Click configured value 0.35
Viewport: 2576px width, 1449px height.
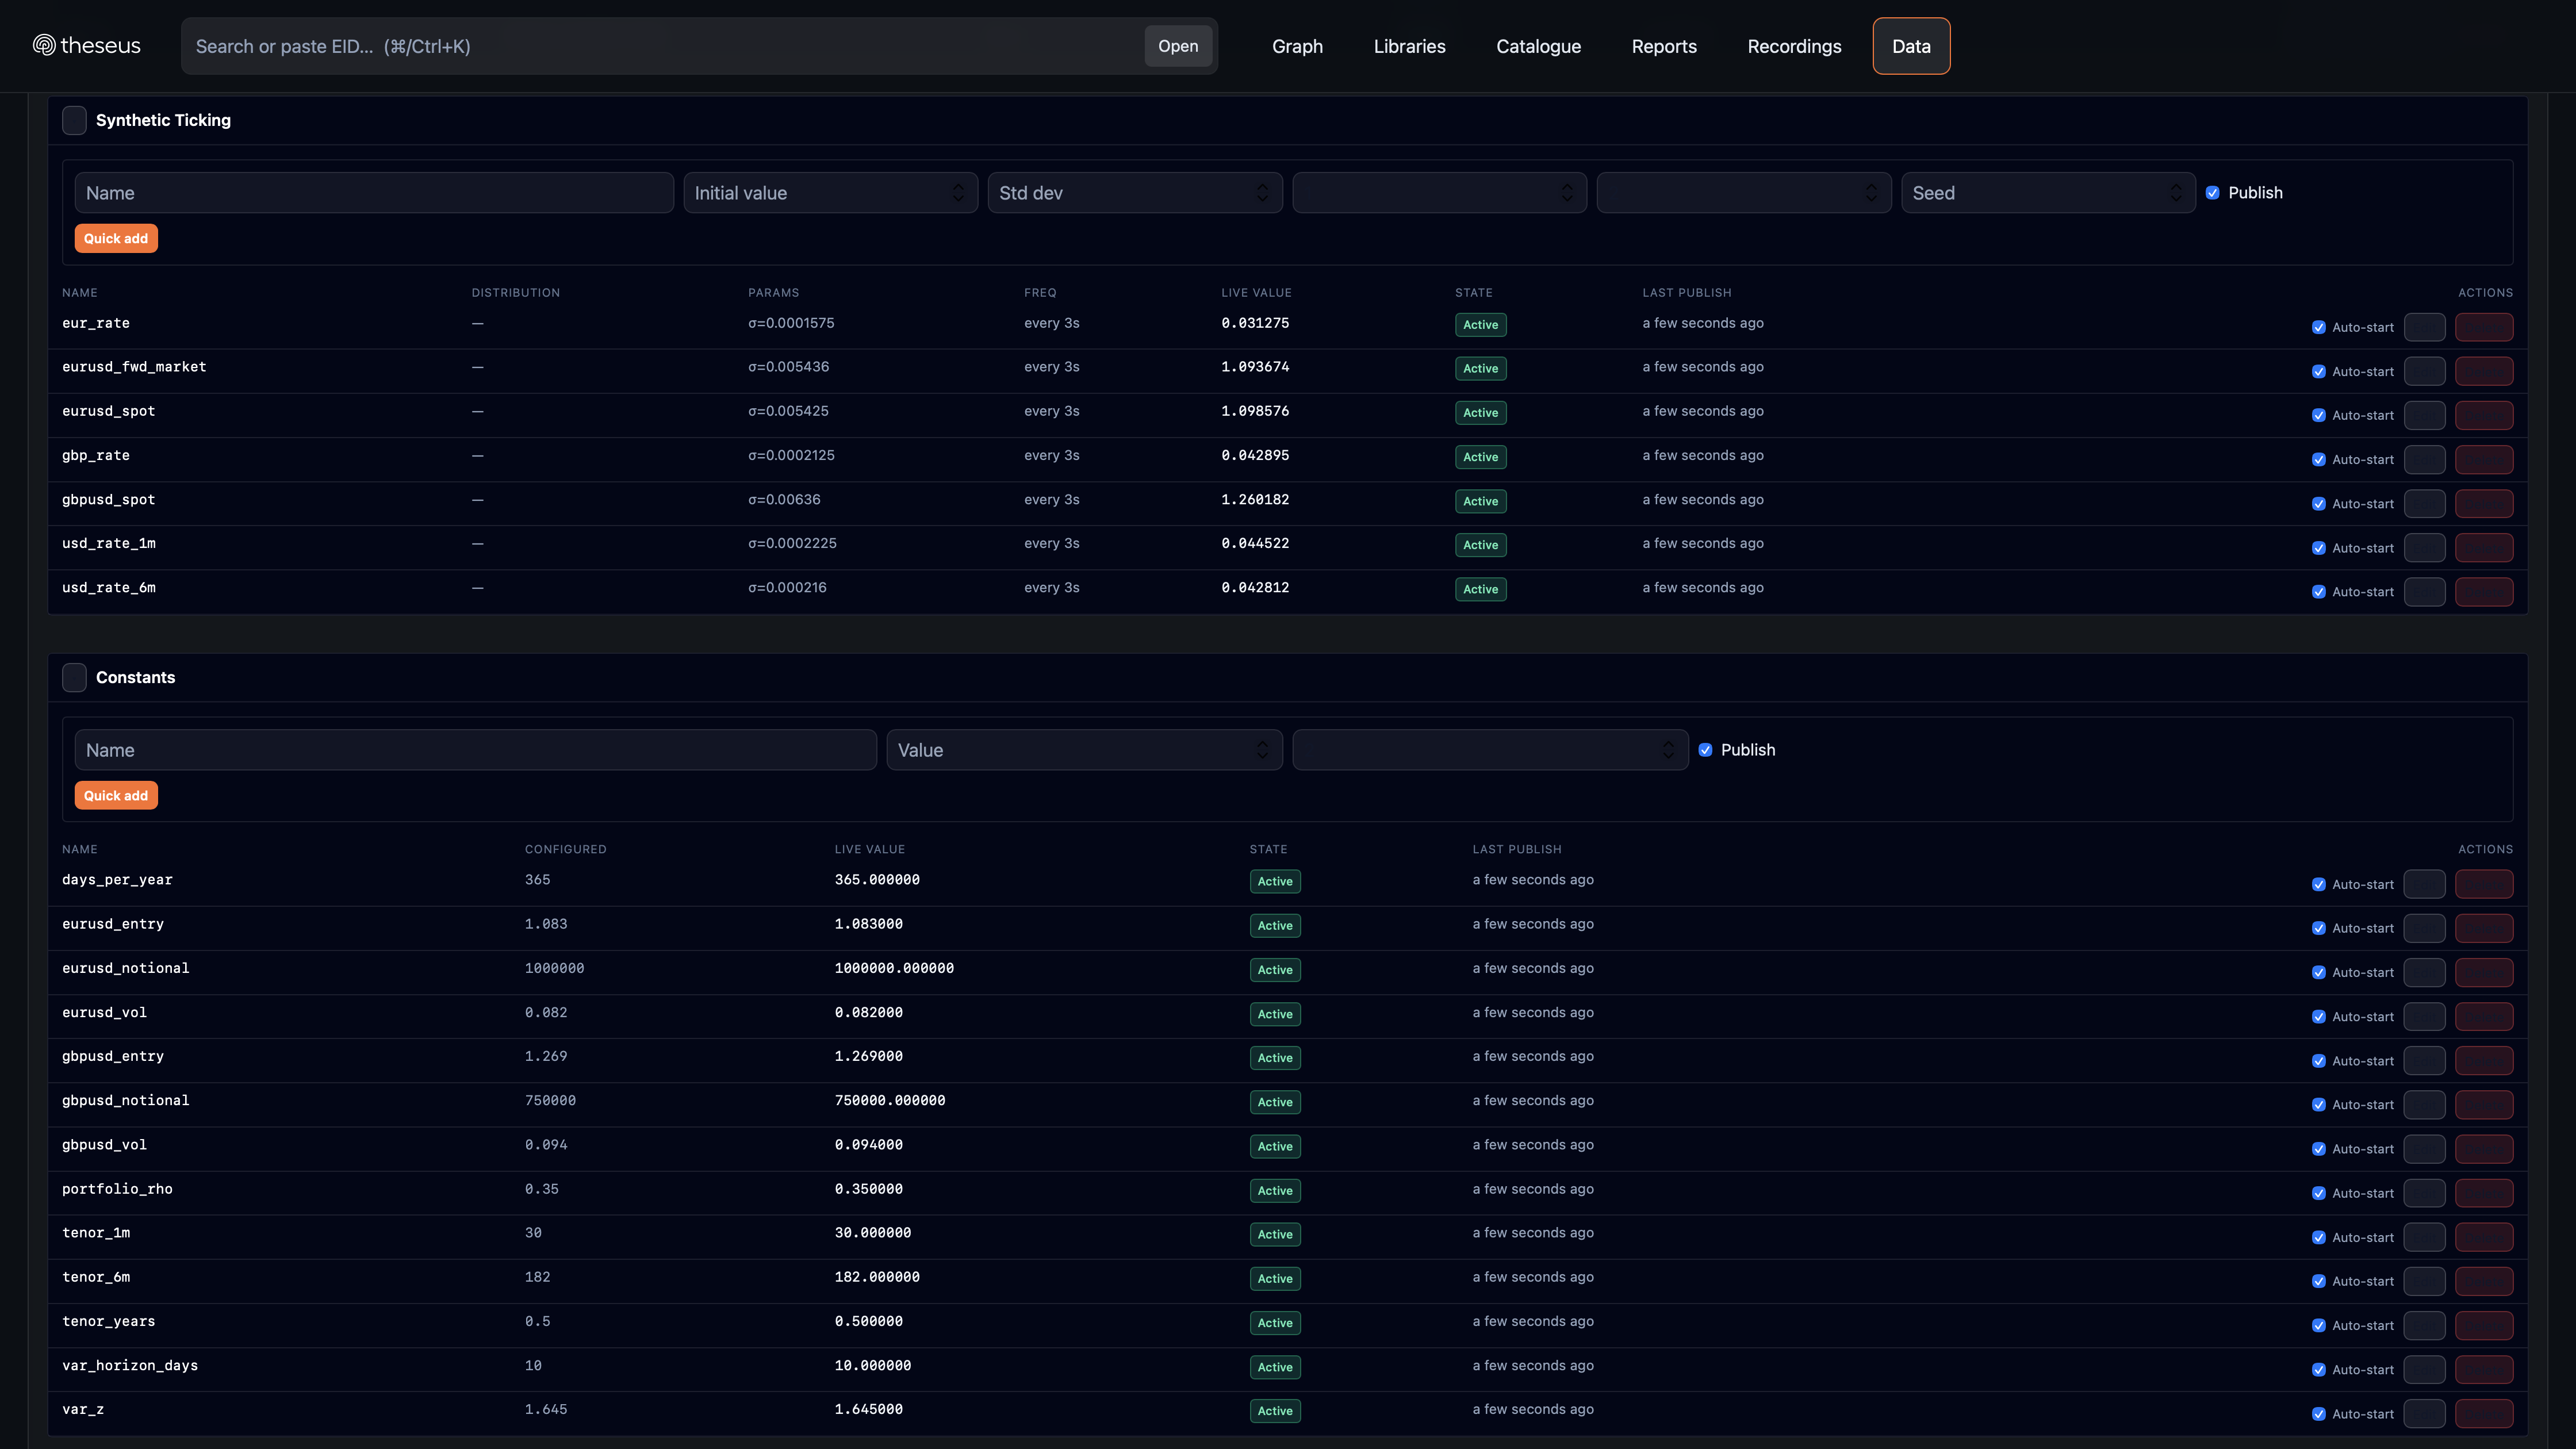point(542,1189)
